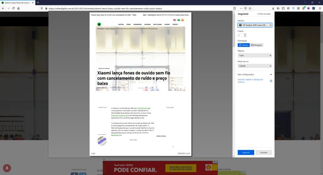The height and width of the screenshot is (175, 323).
Task: Open the Destino printer dropdown
Action: (255, 25)
